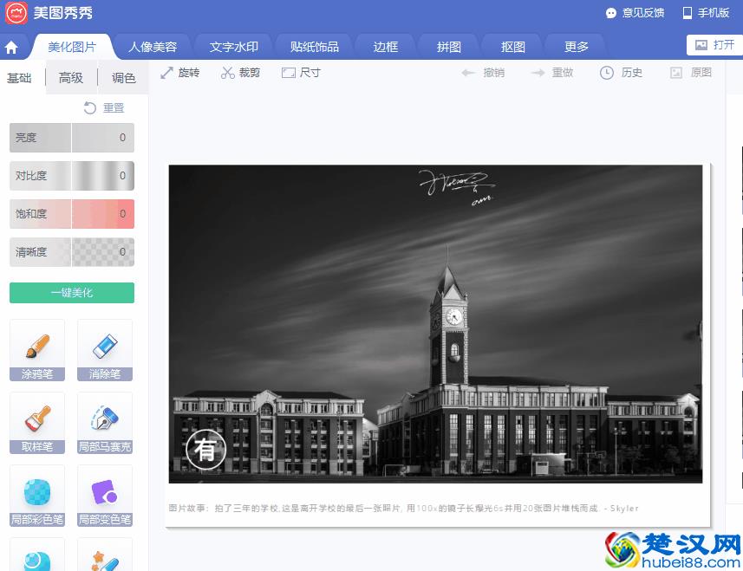The height and width of the screenshot is (571, 743).
Task: Switch to the 人像美容 tab
Action: pos(153,46)
